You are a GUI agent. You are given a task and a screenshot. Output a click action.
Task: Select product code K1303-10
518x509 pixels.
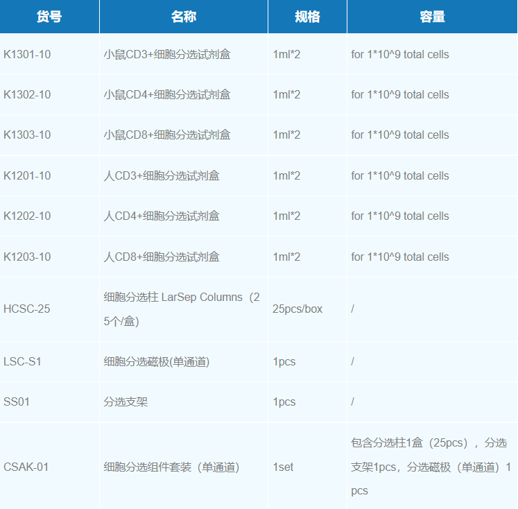(27, 135)
